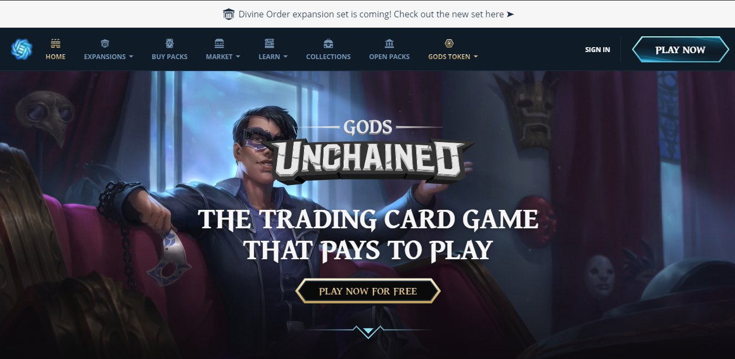Click the Buy Packs card icon
The image size is (735, 359).
point(169,43)
